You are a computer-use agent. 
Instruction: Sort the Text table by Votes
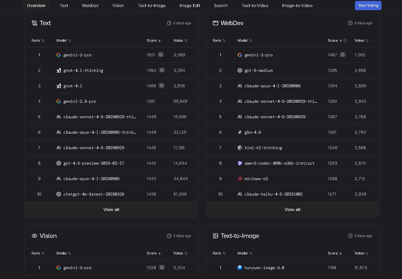click(x=181, y=41)
